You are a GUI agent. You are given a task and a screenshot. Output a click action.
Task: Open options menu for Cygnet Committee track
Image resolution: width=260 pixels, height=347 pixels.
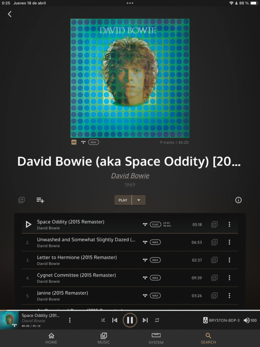(x=229, y=278)
